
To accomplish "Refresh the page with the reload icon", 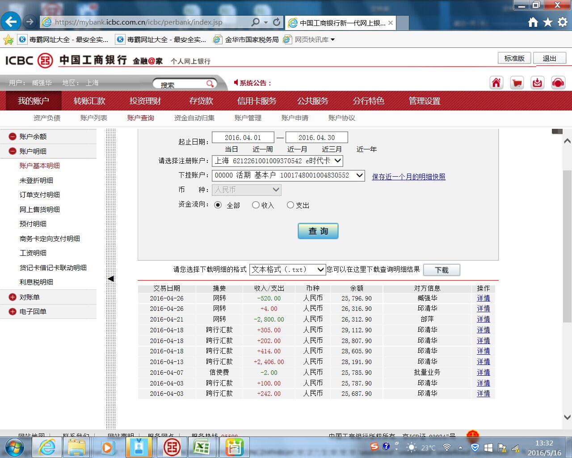I will tap(277, 22).
